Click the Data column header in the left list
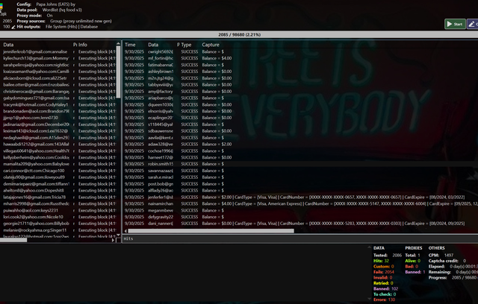This screenshot has height=304, width=478. pyautogui.click(x=8, y=45)
